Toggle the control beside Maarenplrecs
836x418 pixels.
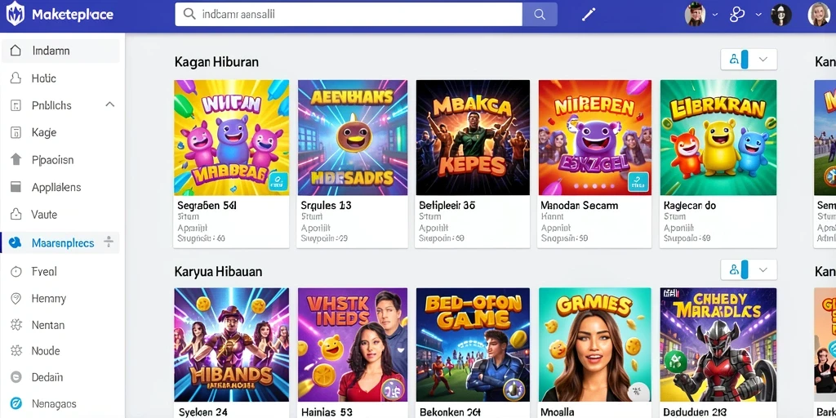point(109,242)
